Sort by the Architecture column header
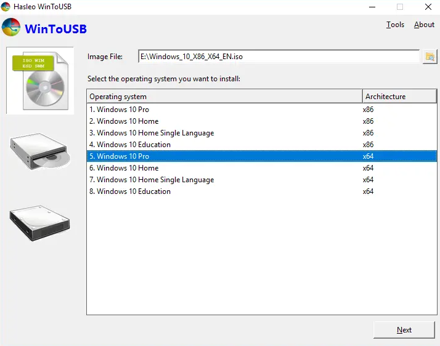 [x=399, y=97]
